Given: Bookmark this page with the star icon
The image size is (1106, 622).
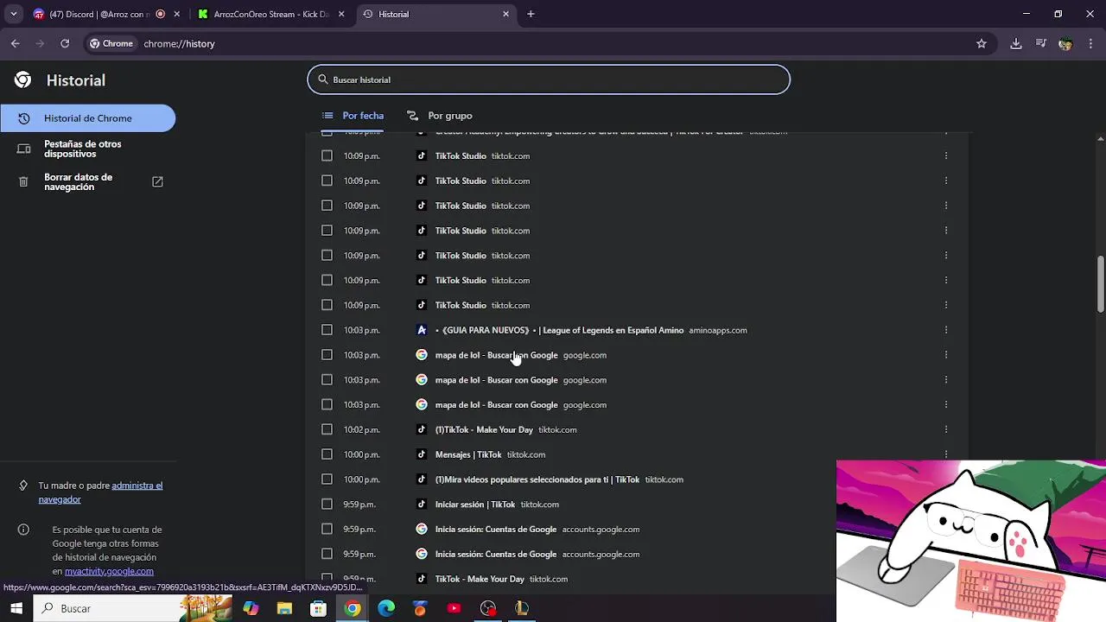Looking at the screenshot, I should coord(982,43).
